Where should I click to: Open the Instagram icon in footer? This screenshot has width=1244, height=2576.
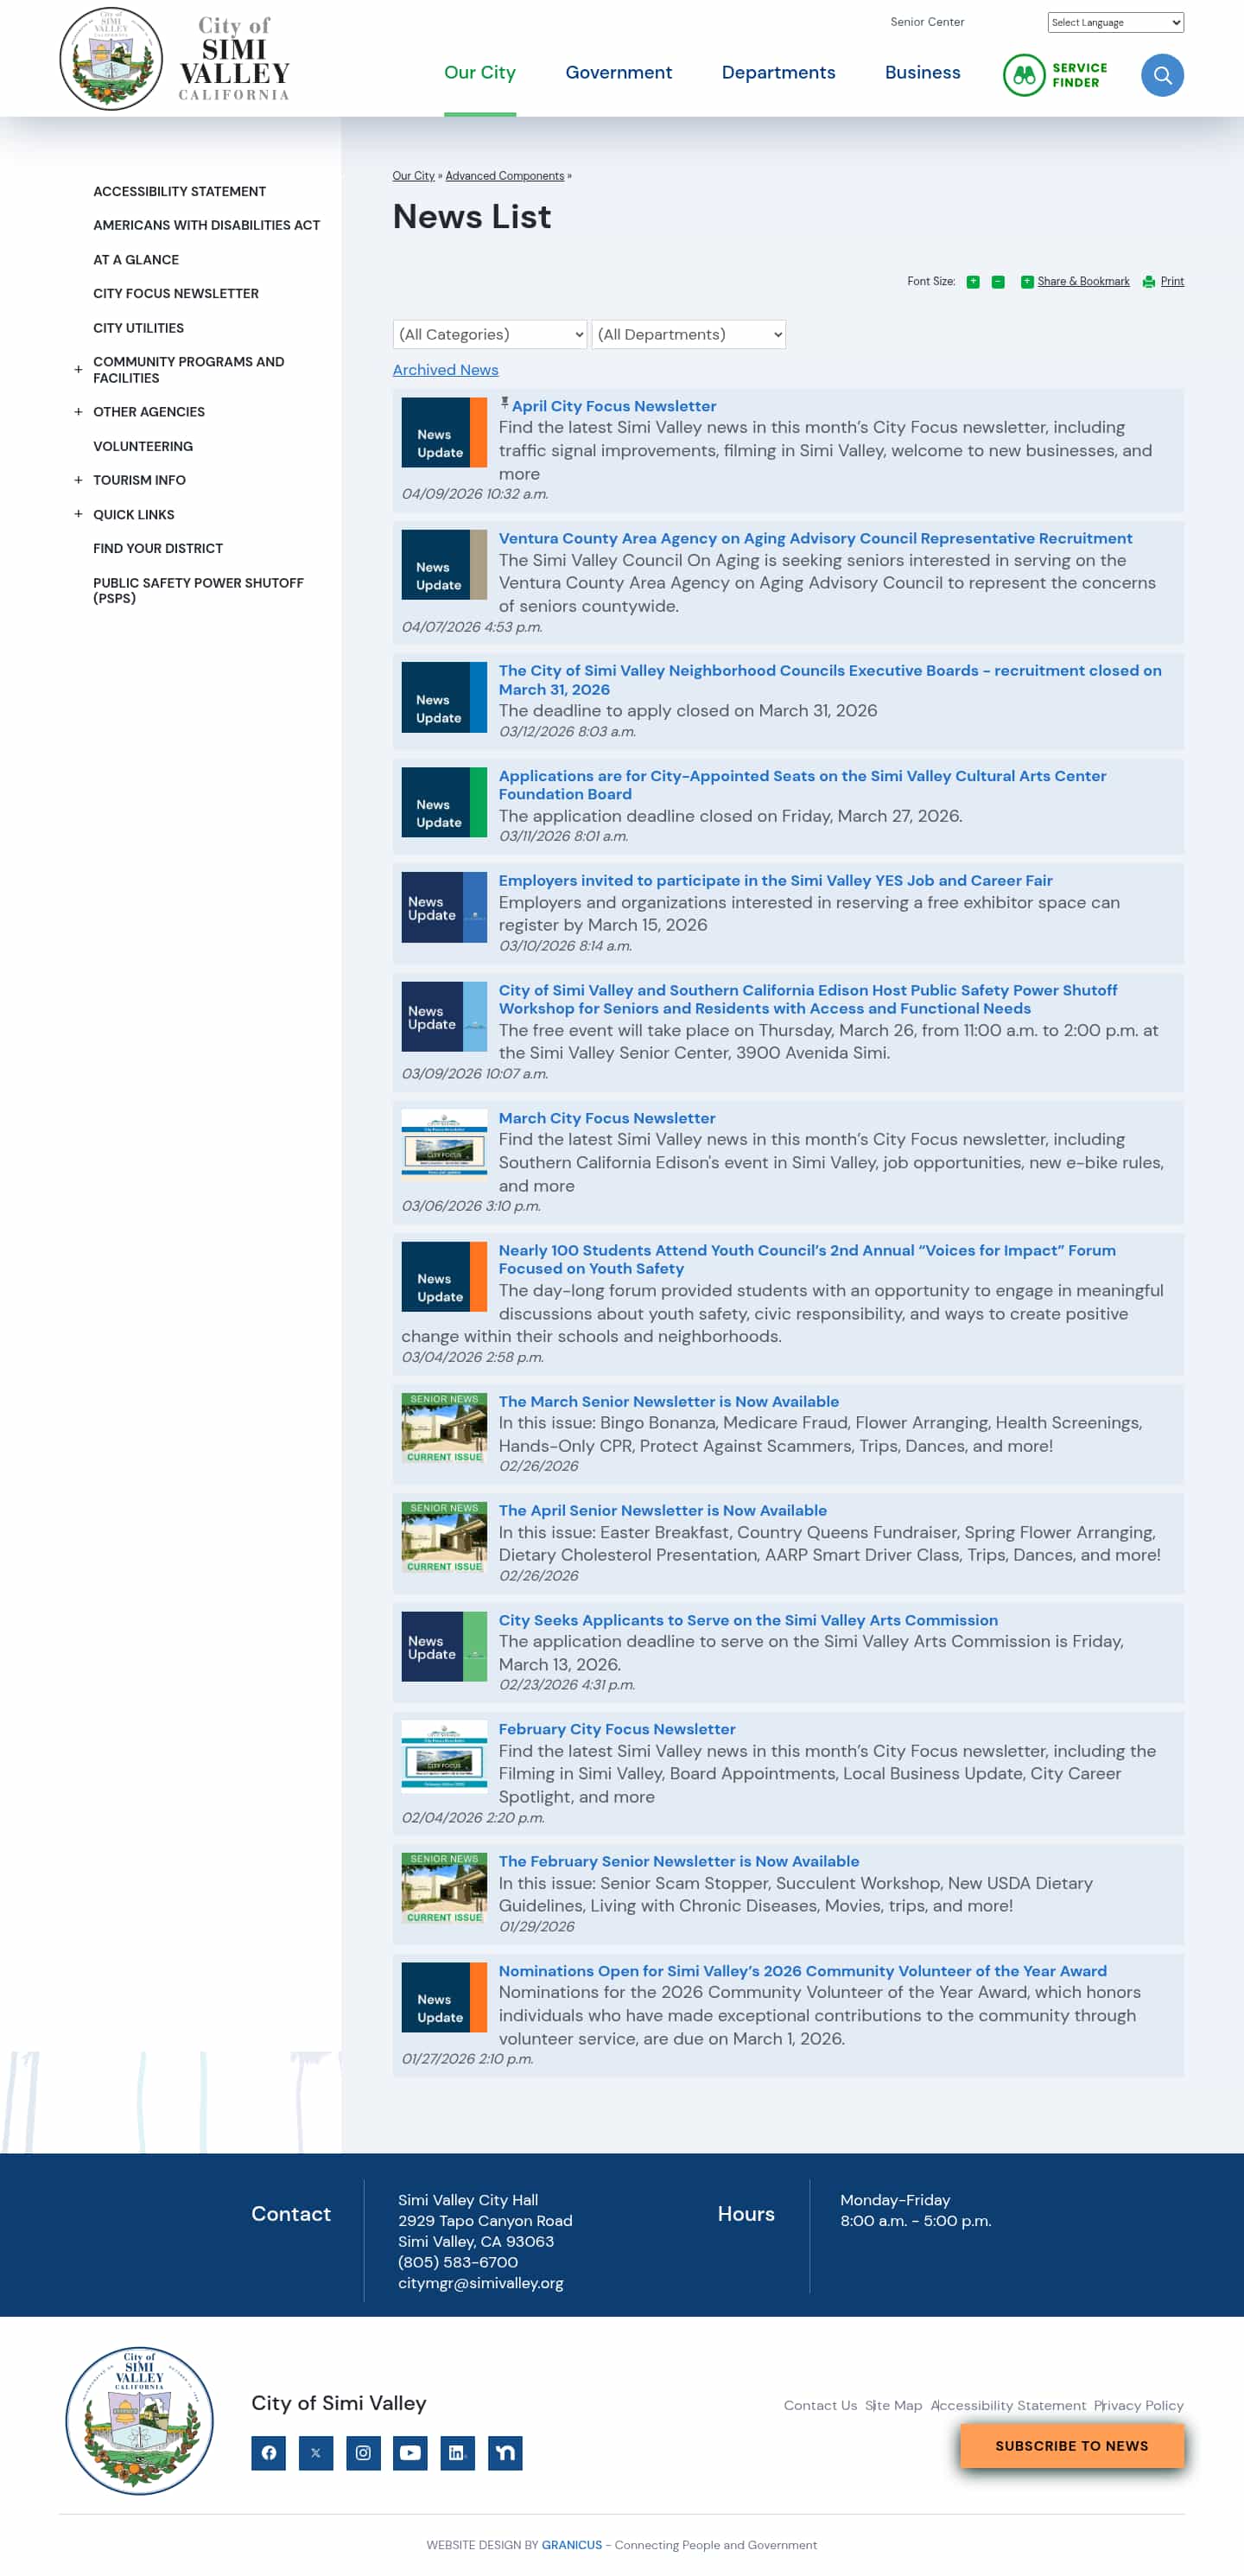[363, 2452]
